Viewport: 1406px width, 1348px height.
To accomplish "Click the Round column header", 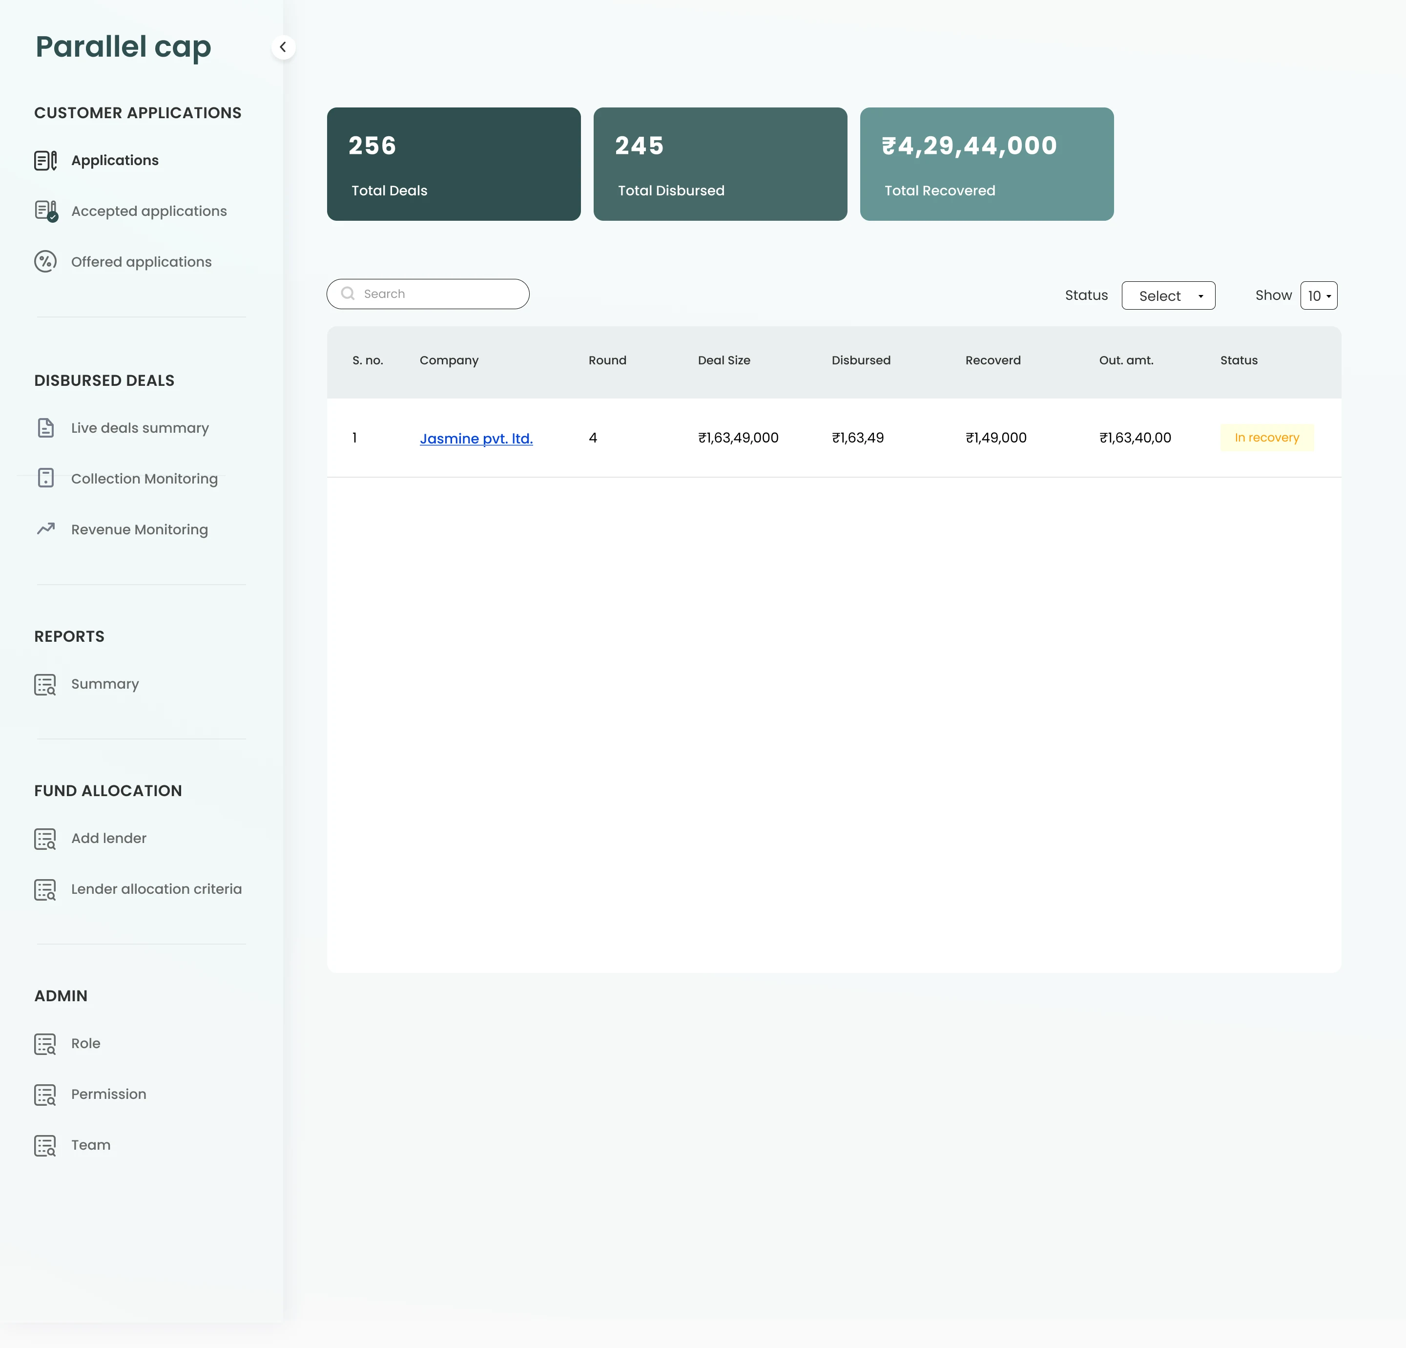I will coord(607,360).
